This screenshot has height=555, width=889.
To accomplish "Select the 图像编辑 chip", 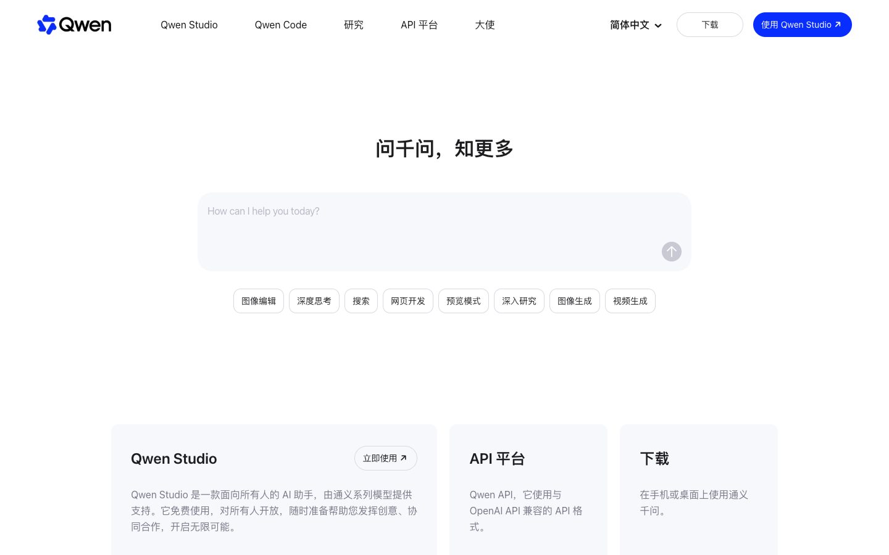I will pyautogui.click(x=259, y=301).
